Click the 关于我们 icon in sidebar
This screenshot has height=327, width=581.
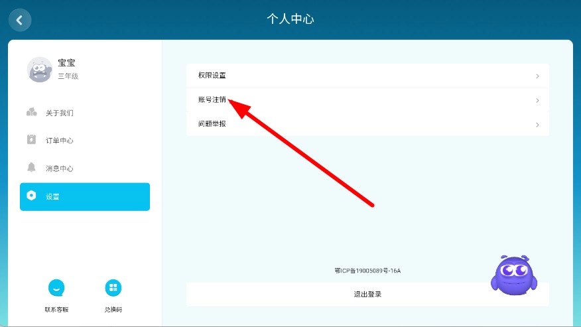pos(31,112)
